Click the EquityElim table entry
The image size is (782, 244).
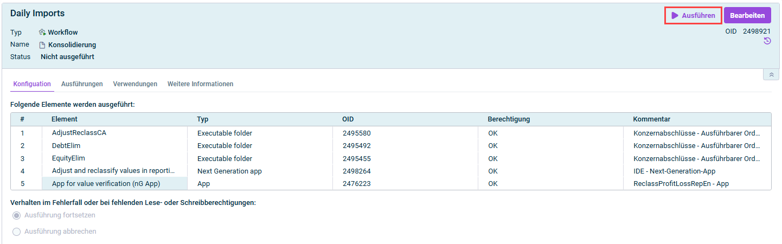point(68,158)
